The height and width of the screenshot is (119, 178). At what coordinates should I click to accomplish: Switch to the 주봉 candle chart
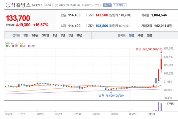141,35
